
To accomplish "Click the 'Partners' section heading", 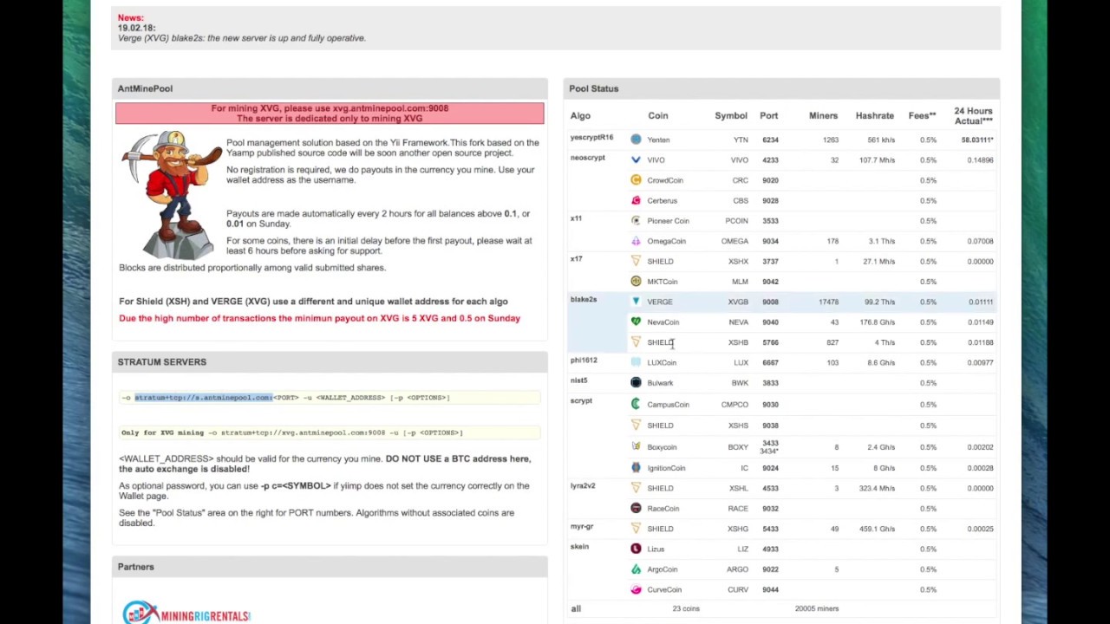I will (x=135, y=567).
